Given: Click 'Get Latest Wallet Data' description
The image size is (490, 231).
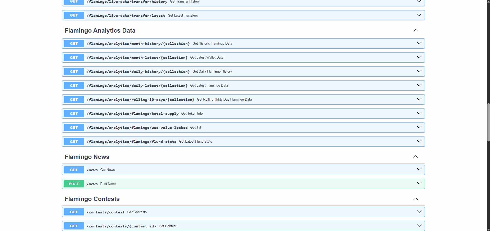Looking at the screenshot, I should [x=207, y=58].
